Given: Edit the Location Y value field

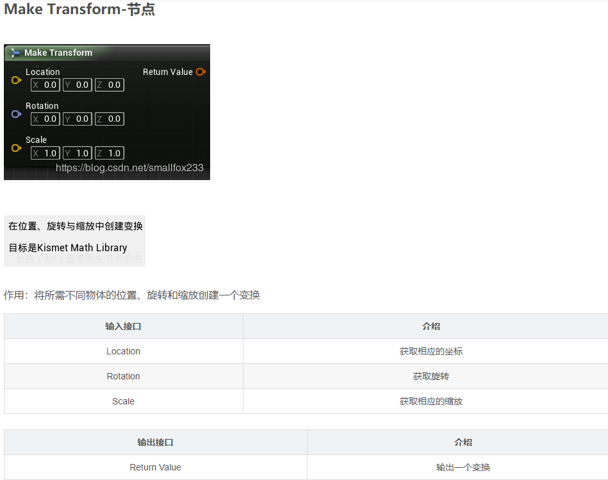Looking at the screenshot, I should [78, 85].
